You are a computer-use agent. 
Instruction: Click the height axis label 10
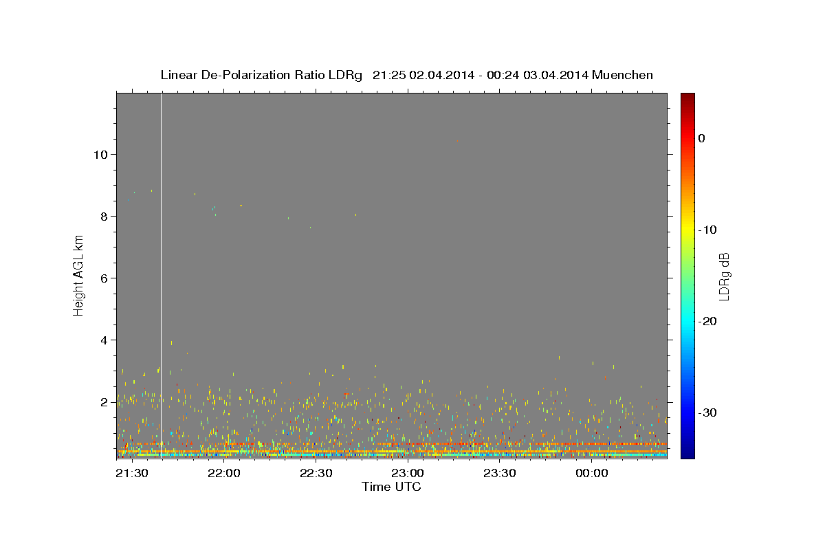coord(100,154)
